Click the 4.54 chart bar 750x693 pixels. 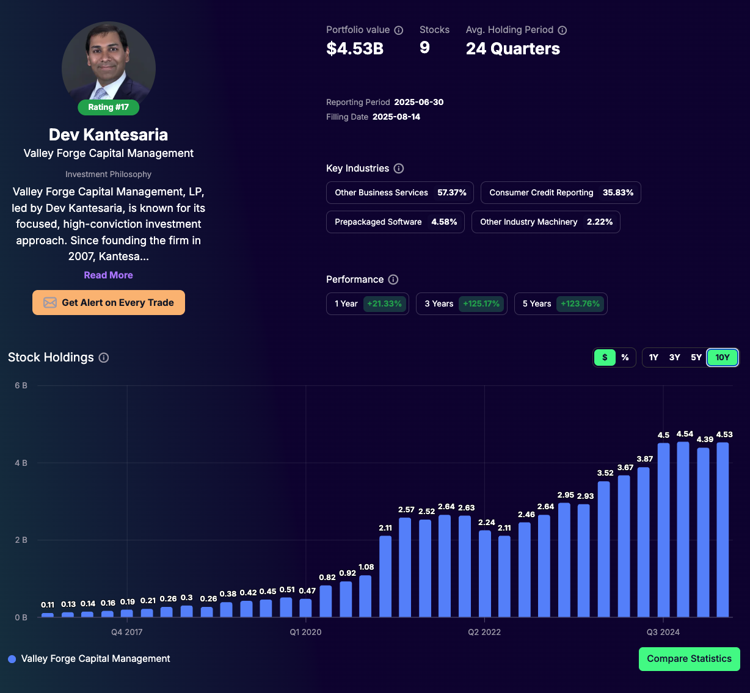point(683,529)
